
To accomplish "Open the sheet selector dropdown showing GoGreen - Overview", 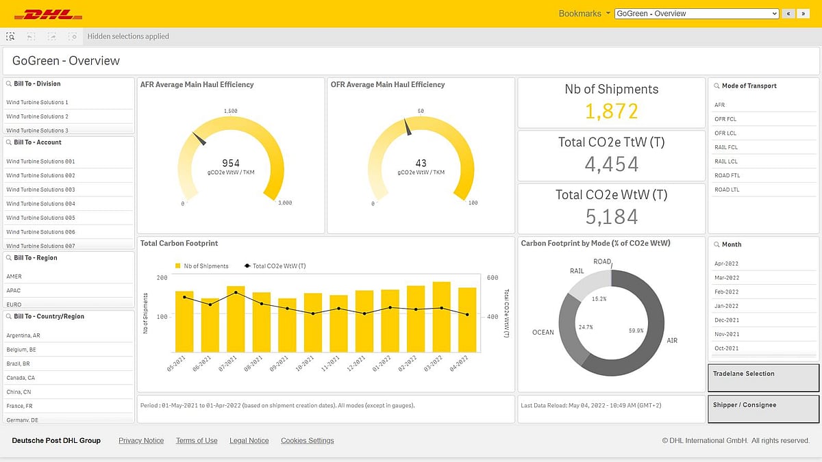I will point(695,13).
